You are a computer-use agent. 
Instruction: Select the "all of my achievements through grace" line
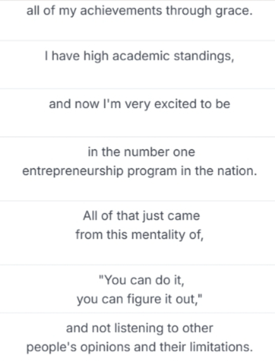point(139,11)
